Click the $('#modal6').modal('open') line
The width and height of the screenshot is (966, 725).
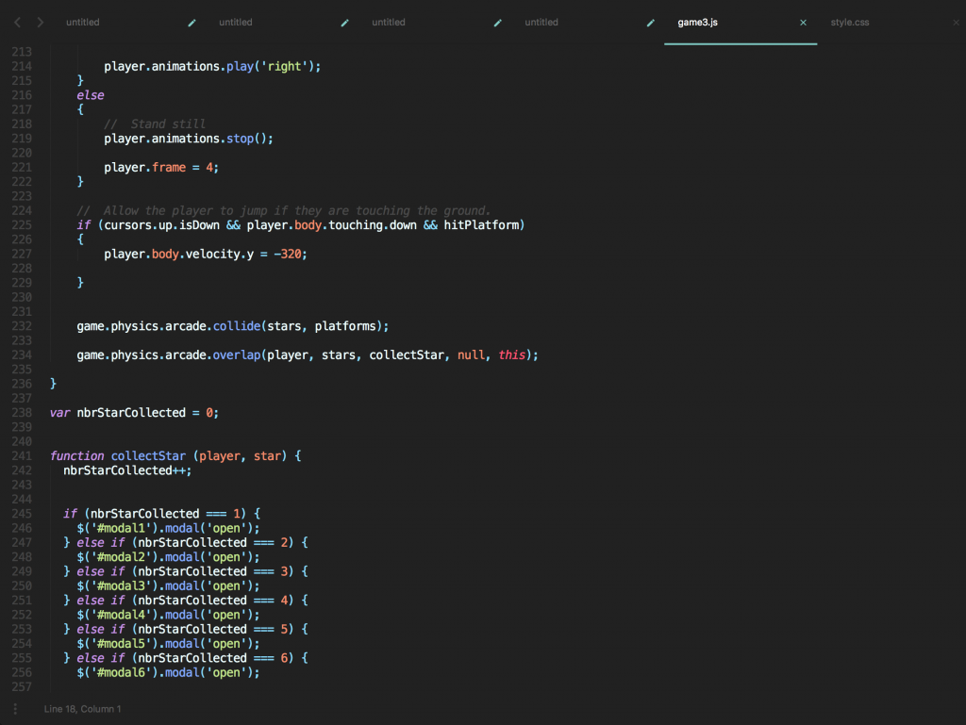[168, 673]
